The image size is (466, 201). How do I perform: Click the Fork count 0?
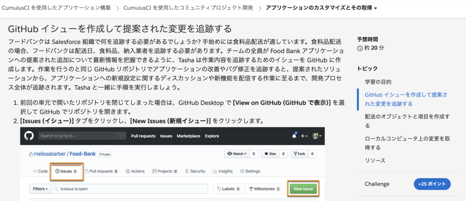[x=312, y=154]
